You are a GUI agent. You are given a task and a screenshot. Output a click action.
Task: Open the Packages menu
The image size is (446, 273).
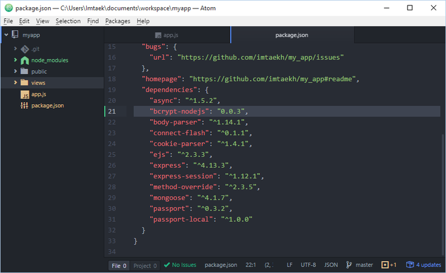[x=118, y=21]
